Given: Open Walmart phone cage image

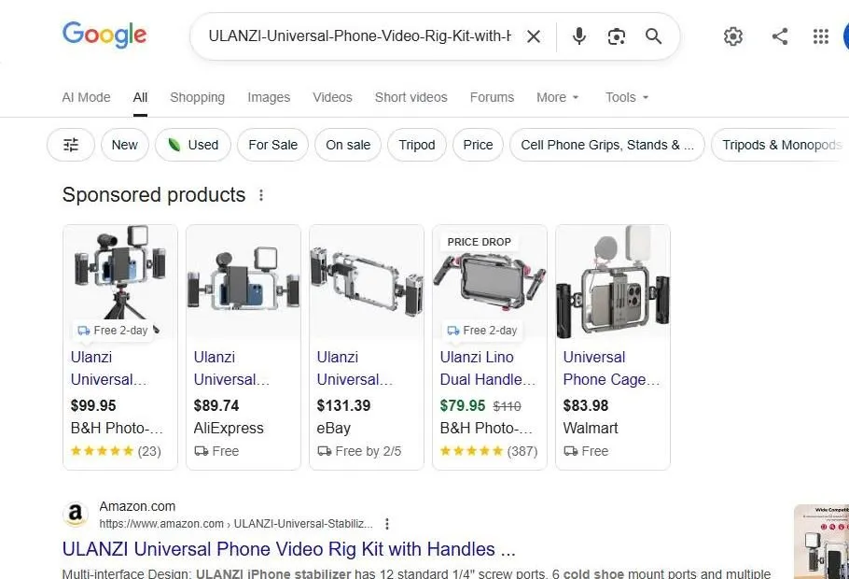Looking at the screenshot, I should click(613, 282).
